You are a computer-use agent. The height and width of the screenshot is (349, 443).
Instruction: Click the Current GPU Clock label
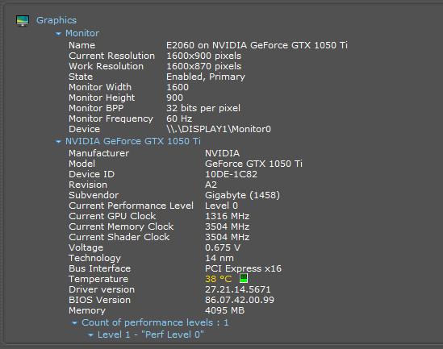coord(112,216)
